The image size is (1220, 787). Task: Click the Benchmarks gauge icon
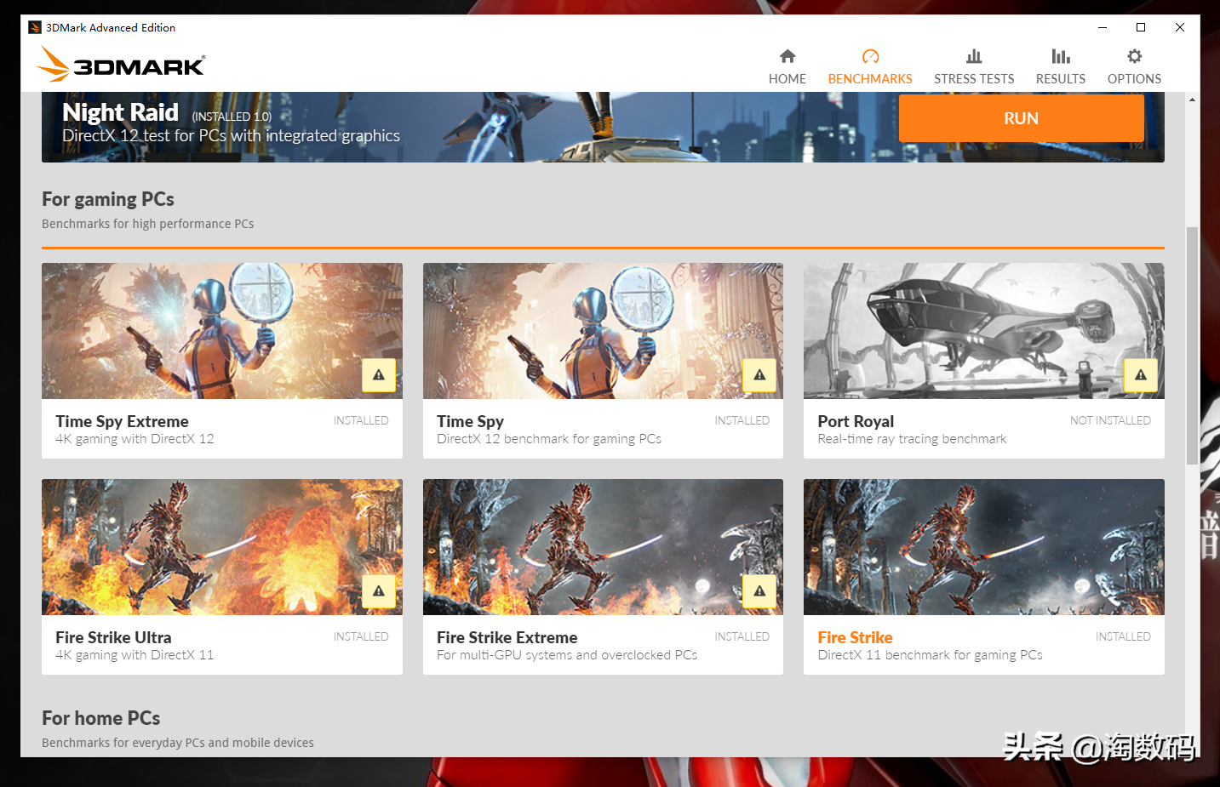point(870,56)
